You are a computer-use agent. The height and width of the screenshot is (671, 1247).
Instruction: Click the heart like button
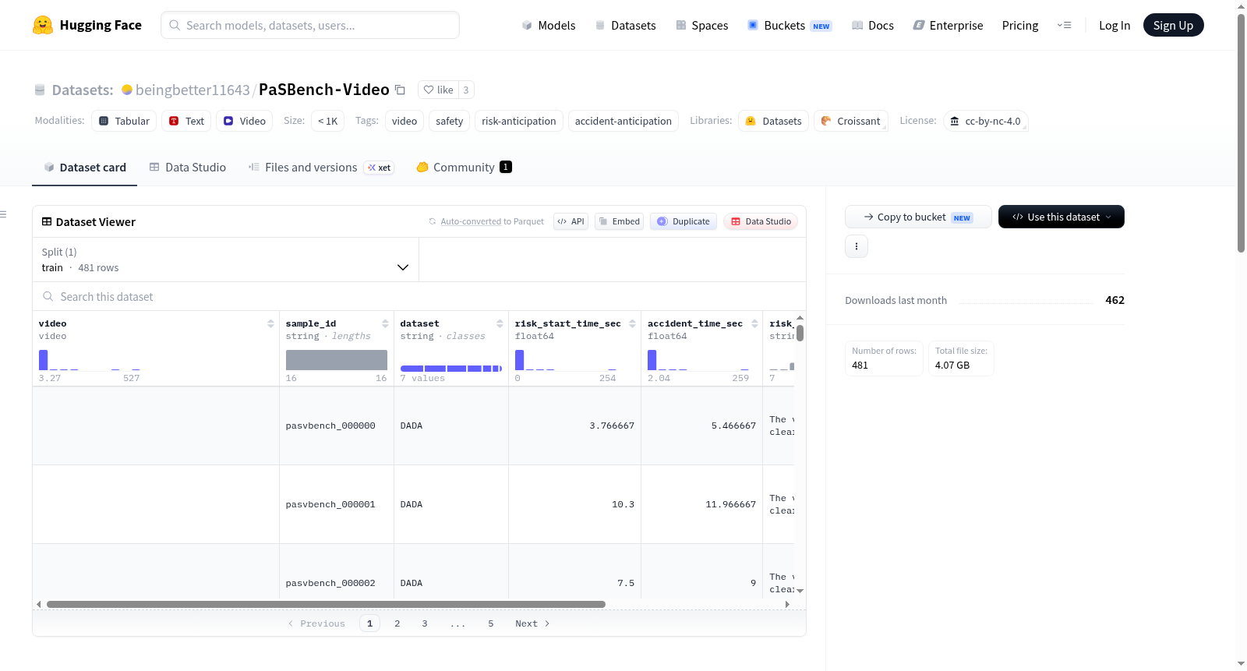click(x=438, y=90)
